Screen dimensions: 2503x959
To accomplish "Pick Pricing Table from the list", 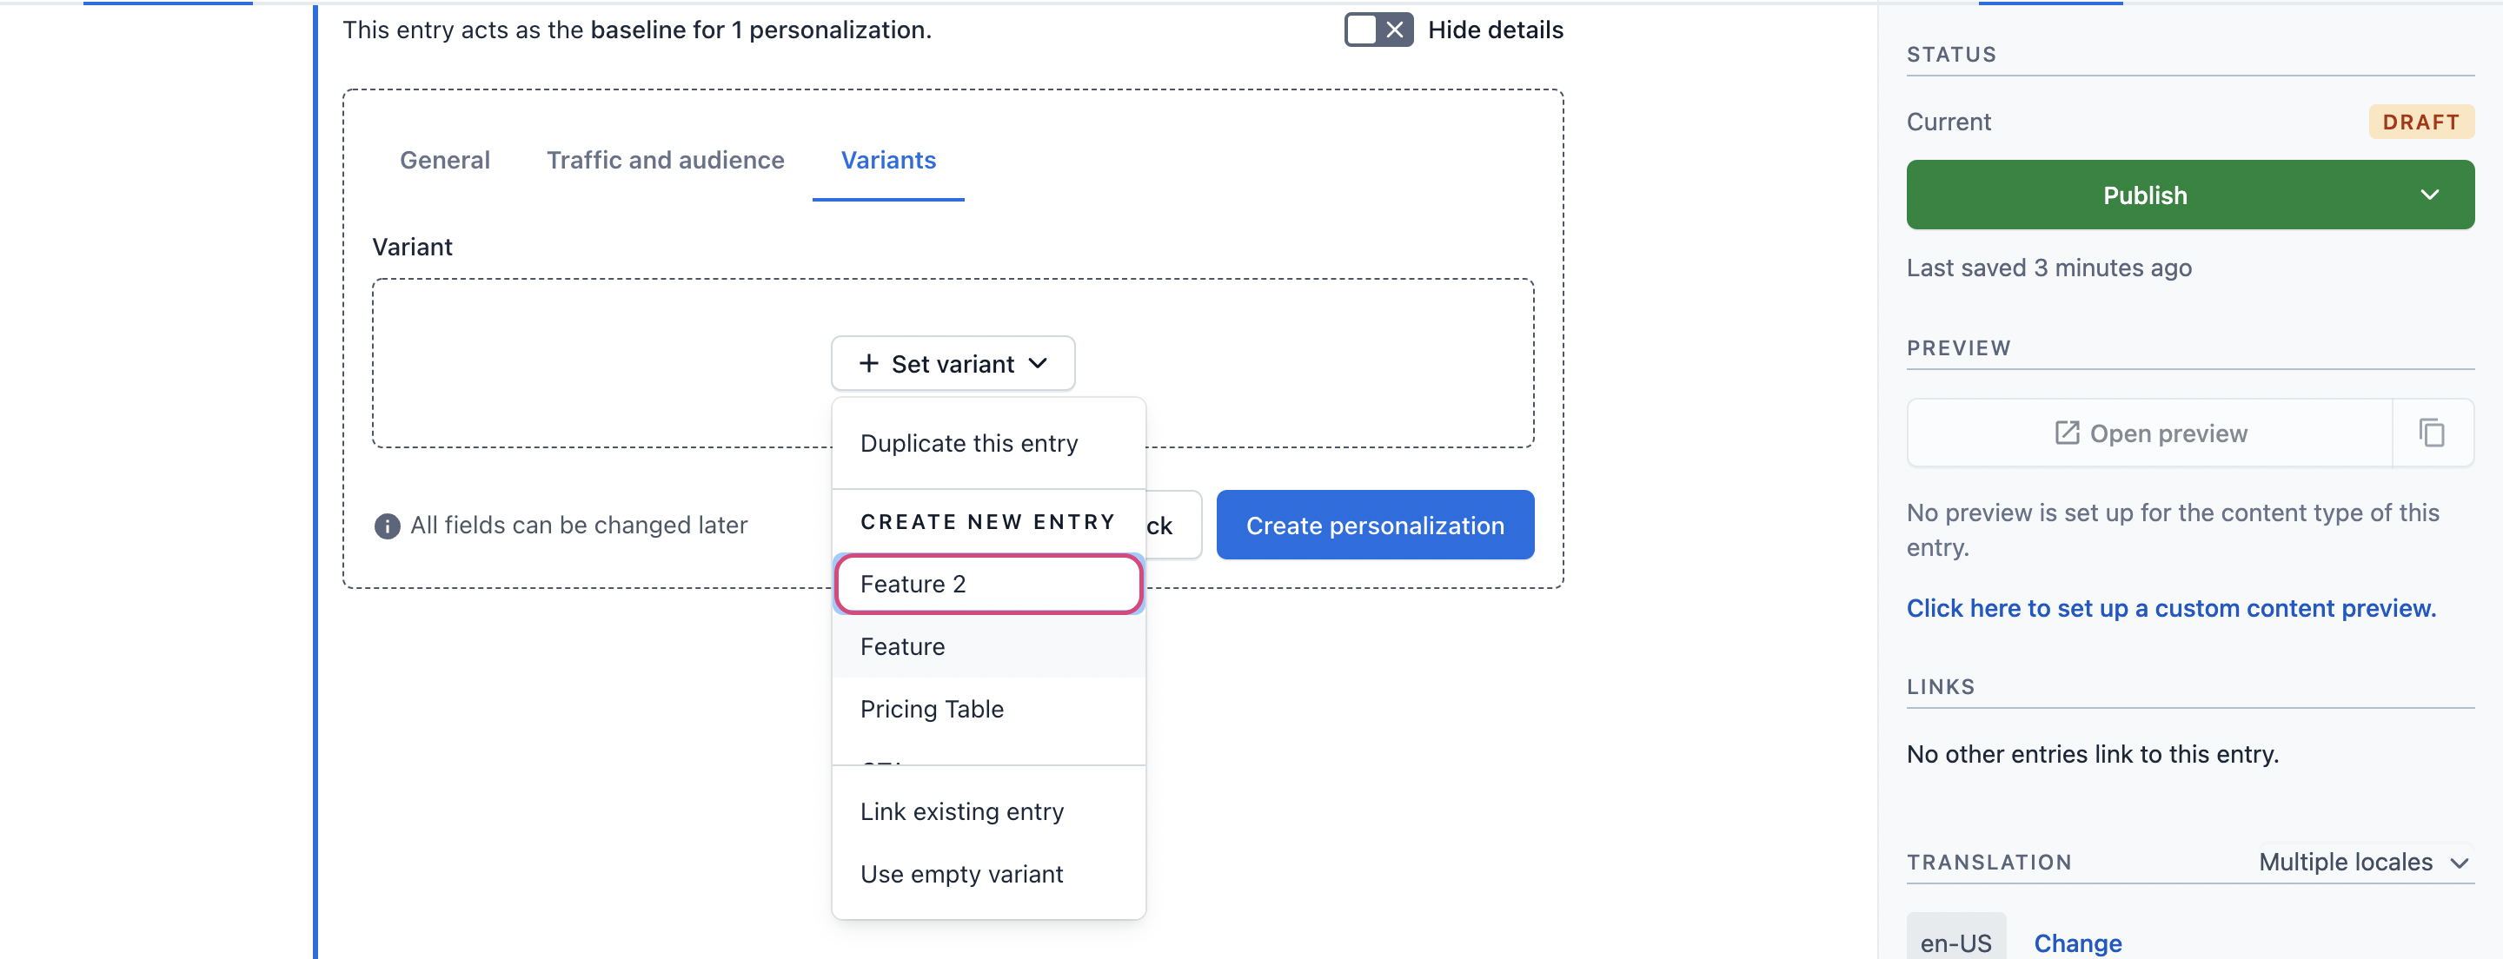I will click(x=988, y=710).
